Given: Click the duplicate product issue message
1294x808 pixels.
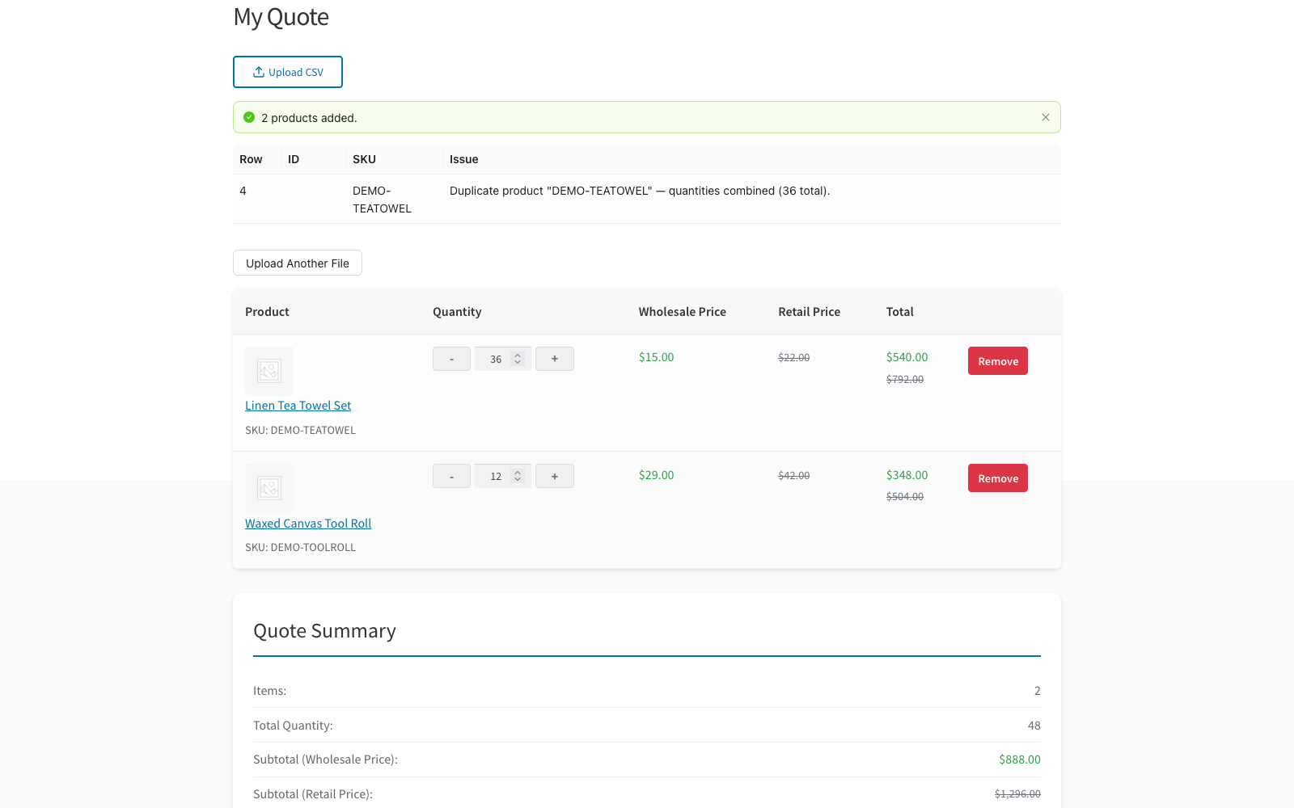Looking at the screenshot, I should tap(640, 191).
